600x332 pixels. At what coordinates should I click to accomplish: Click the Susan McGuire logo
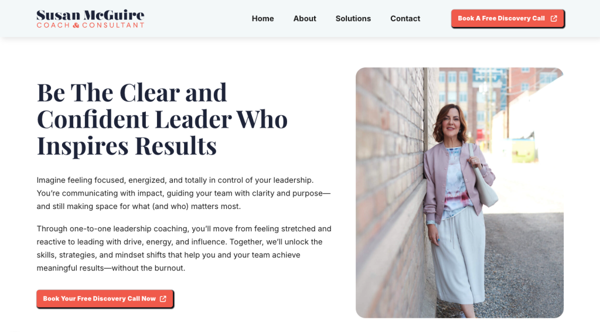click(x=90, y=19)
